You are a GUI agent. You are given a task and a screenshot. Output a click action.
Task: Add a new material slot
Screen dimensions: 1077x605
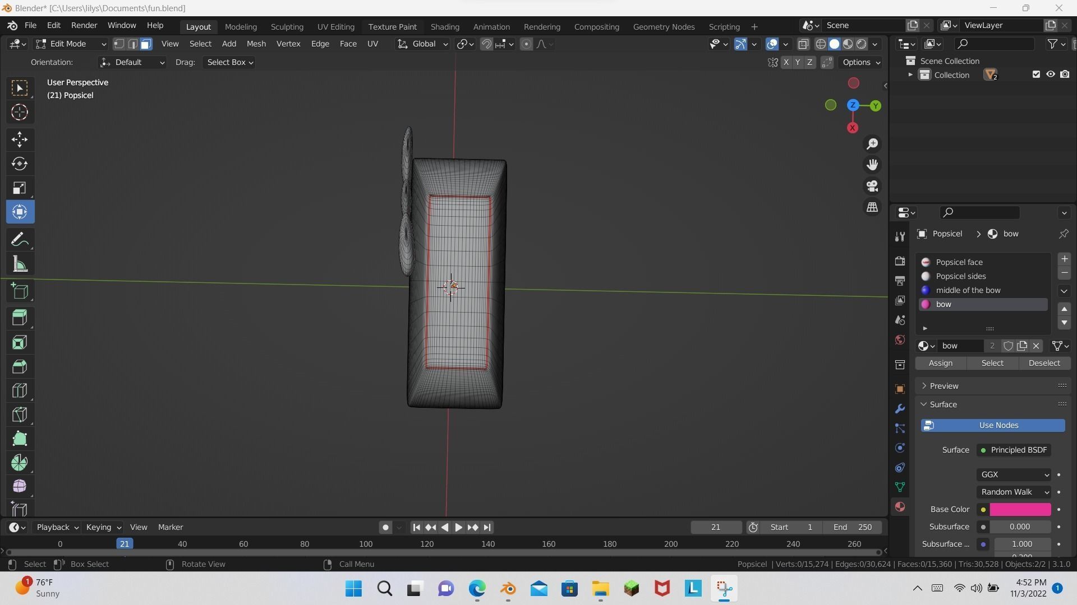click(x=1064, y=259)
